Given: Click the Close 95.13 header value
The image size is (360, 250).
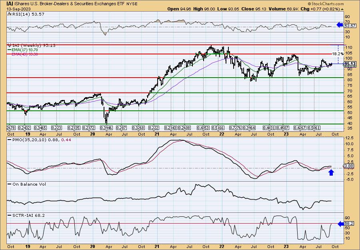Looking at the screenshot, I should tap(254, 9).
